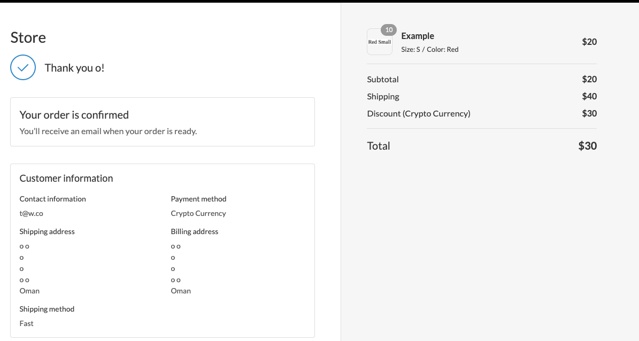Click the 'Contact information' label
Viewport: 639px width, 341px height.
[52, 199]
